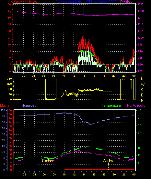Click the 'Temperatura' legend label
Screen dimensions: 151x179
tap(111, 105)
